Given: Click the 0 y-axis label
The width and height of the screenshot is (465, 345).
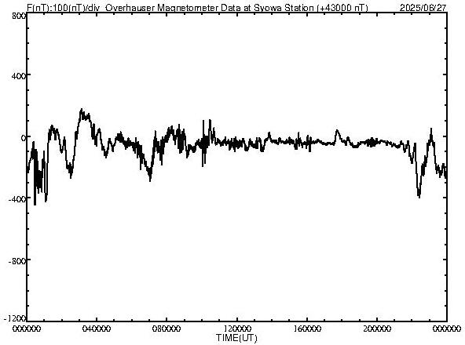Looking at the screenshot, I should 23,138.
